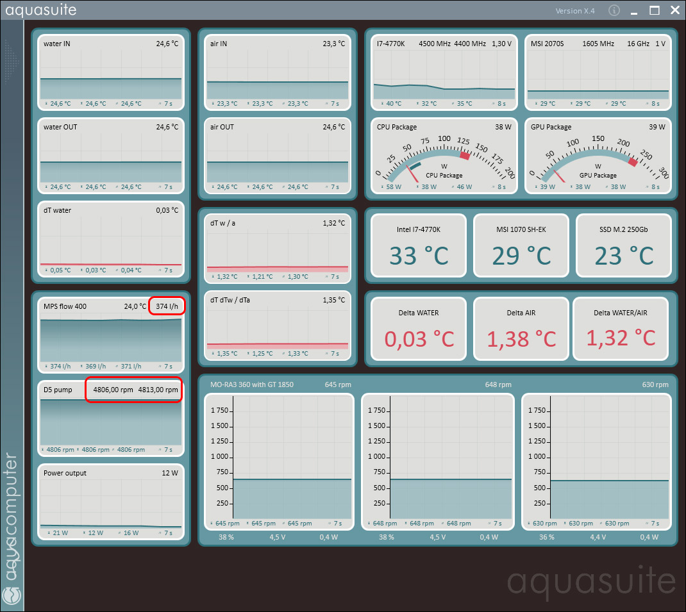Close the aquasuite window
686x612 pixels.
[675, 10]
